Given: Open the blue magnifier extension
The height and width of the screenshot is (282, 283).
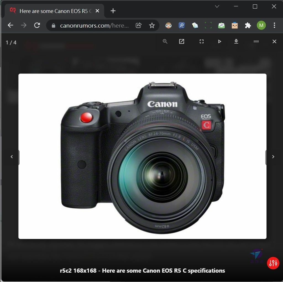Looking at the screenshot, I should (x=182, y=25).
